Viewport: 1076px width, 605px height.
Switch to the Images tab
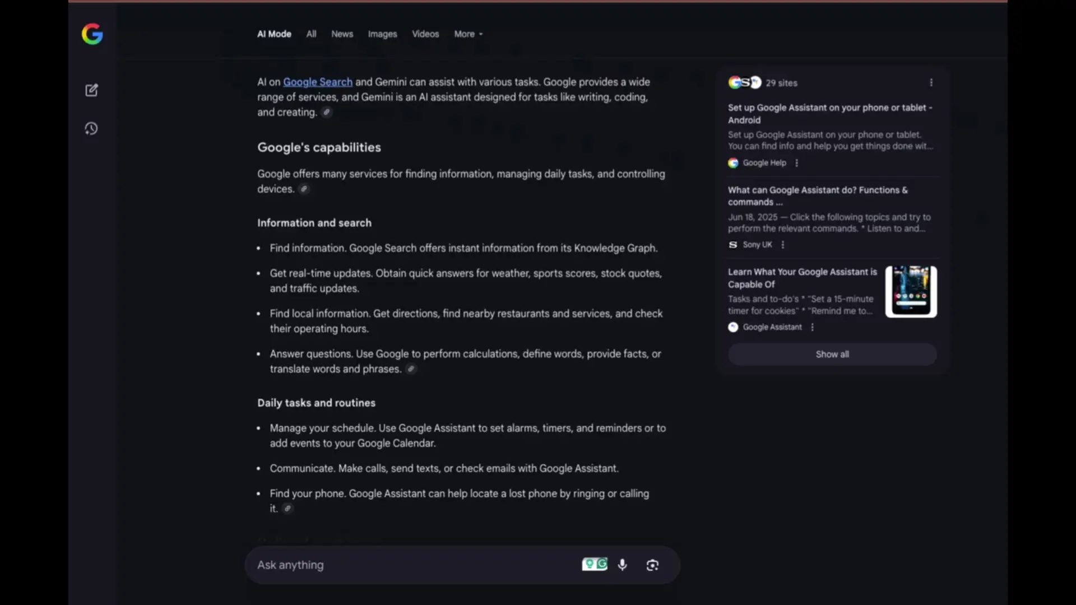click(382, 34)
